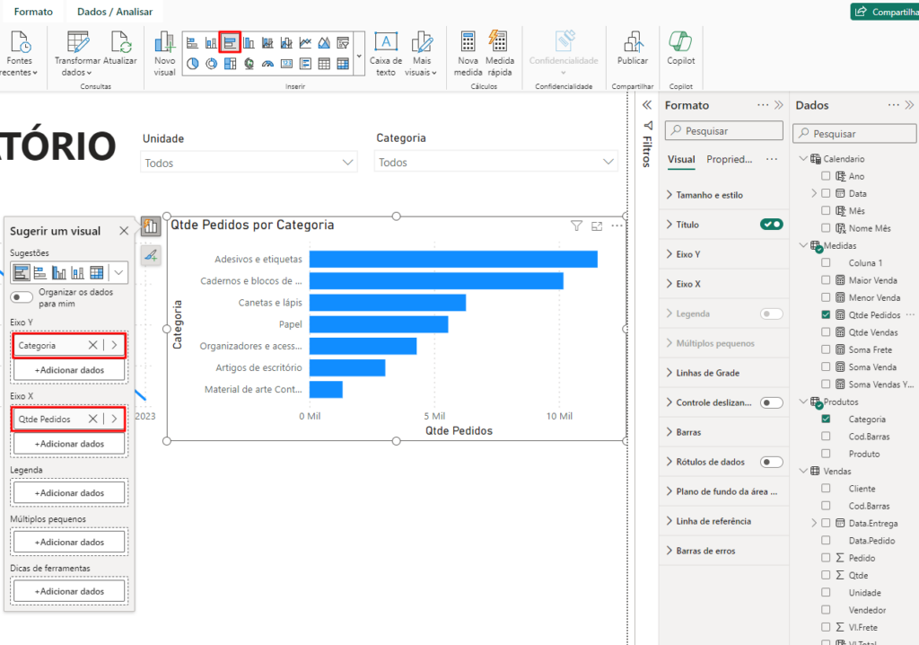Click the Copilot icon in the ribbon
919x645 pixels.
680,42
